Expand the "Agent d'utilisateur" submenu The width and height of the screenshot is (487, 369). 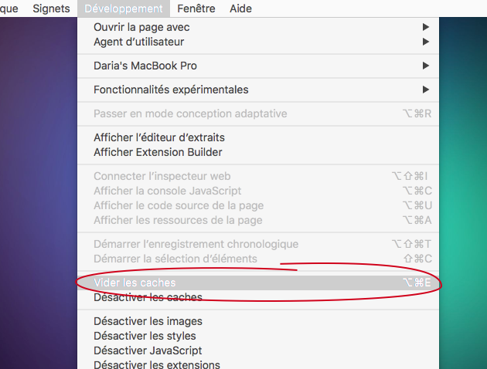[139, 42]
